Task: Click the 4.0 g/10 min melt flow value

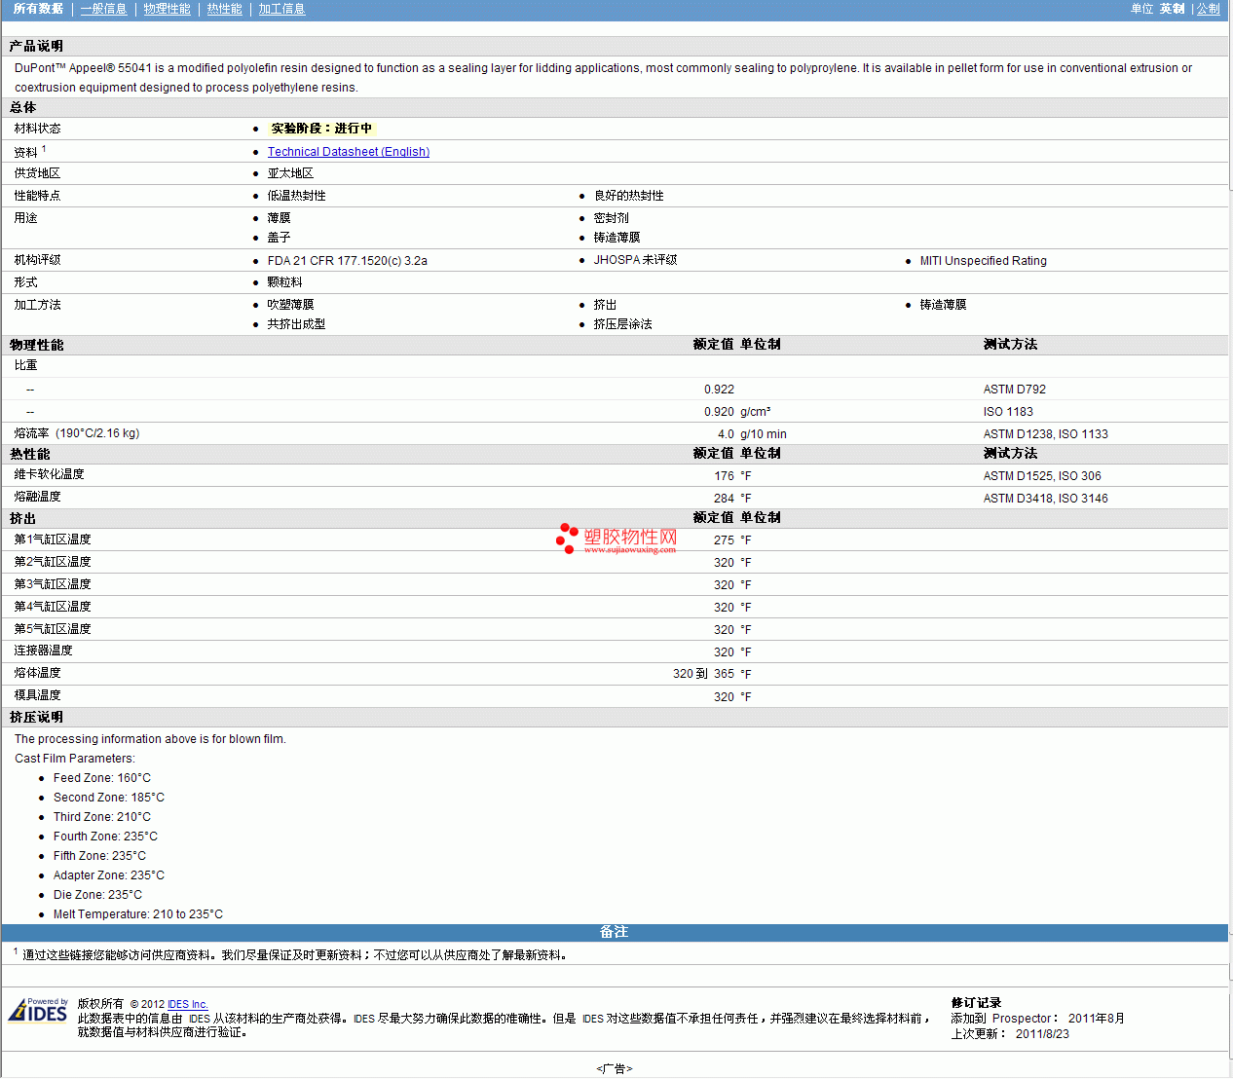Action: [752, 434]
